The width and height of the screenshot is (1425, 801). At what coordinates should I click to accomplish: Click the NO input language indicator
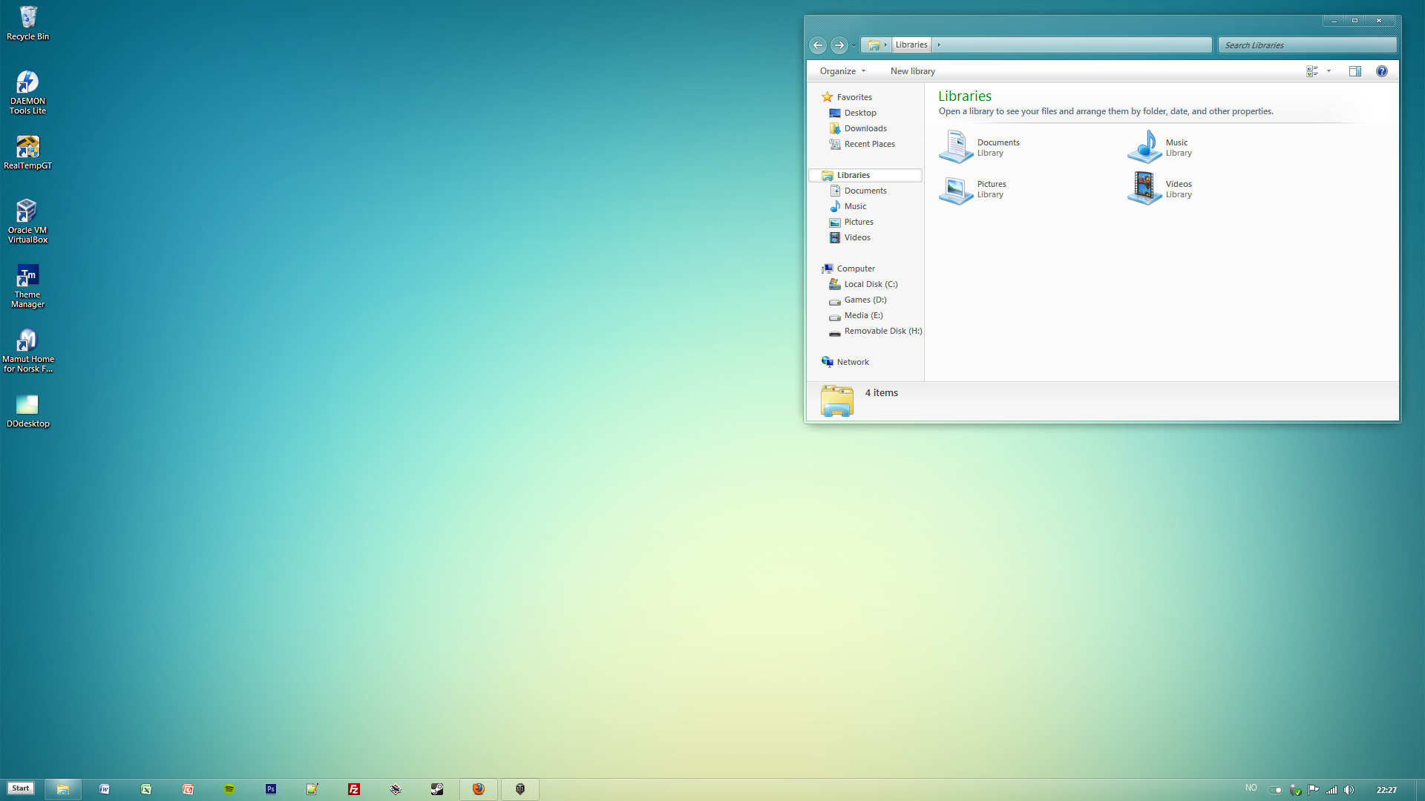pos(1251,788)
